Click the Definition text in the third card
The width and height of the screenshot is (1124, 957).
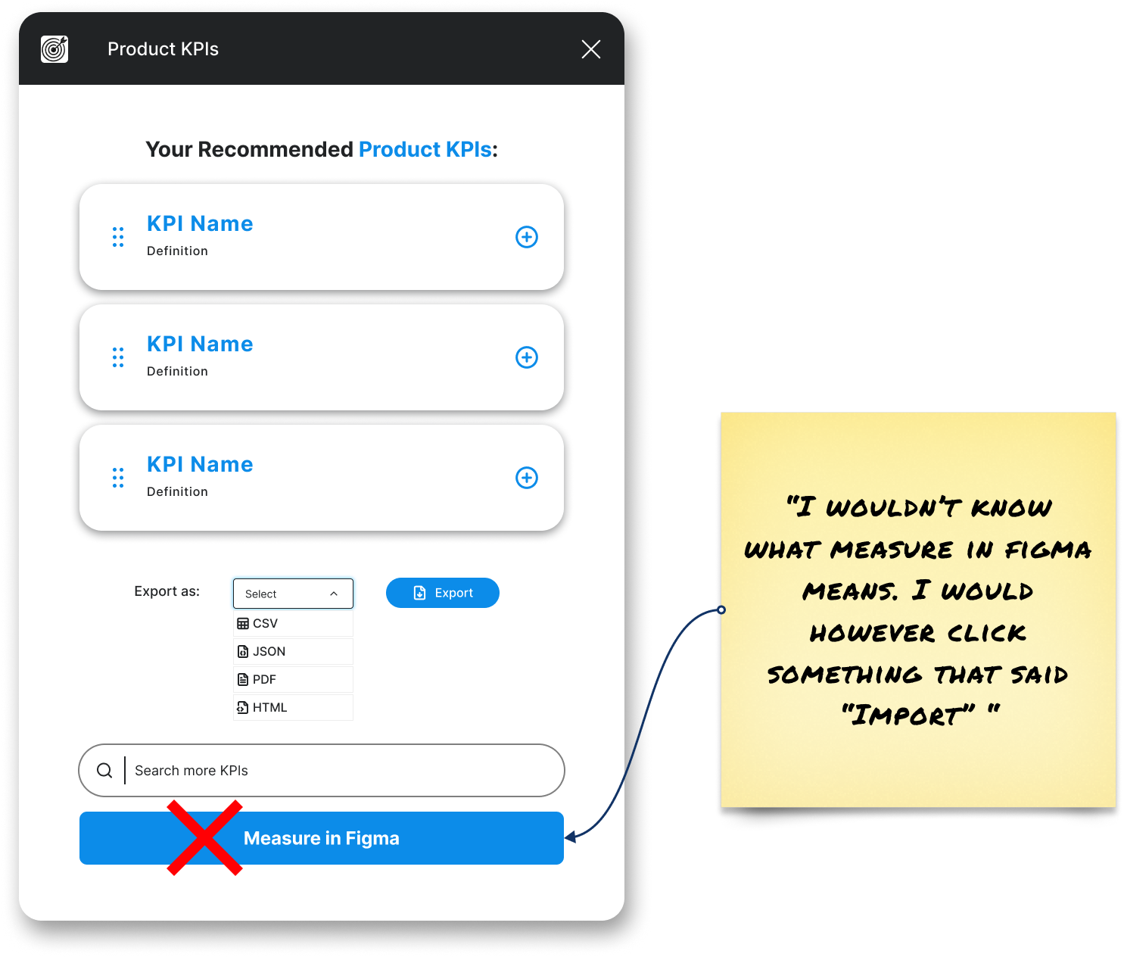coord(177,491)
